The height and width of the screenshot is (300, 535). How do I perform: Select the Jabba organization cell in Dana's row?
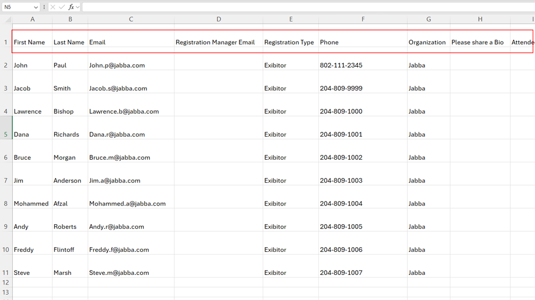(417, 134)
